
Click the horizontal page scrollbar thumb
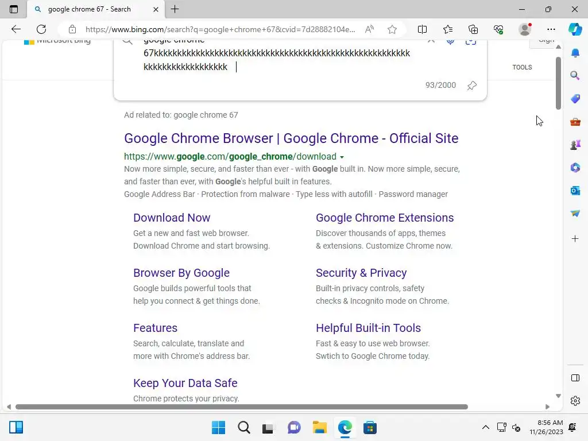(x=242, y=407)
